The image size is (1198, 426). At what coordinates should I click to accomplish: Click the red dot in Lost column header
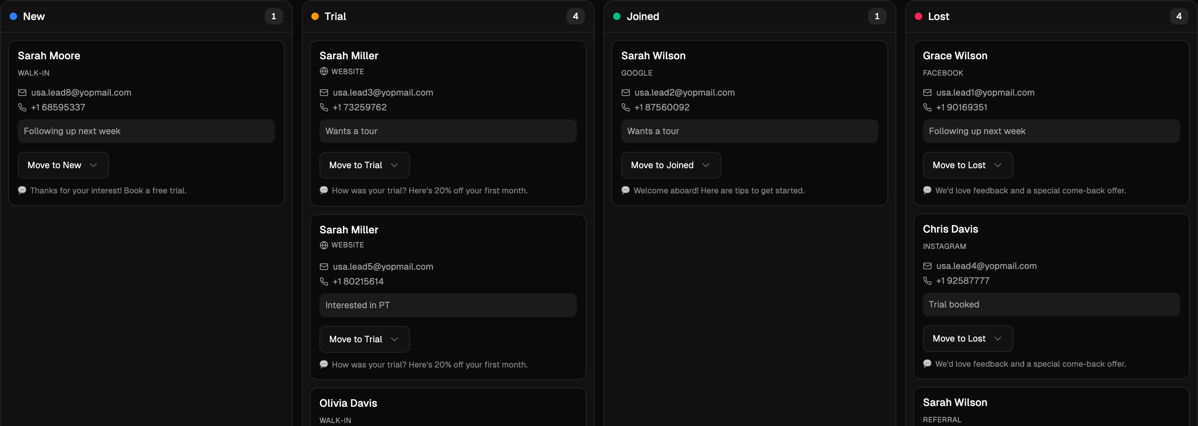[919, 16]
